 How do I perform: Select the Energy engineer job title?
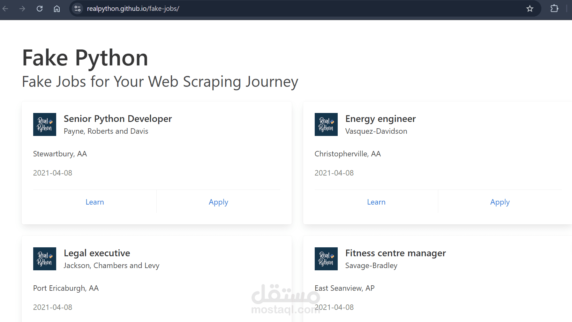(380, 119)
